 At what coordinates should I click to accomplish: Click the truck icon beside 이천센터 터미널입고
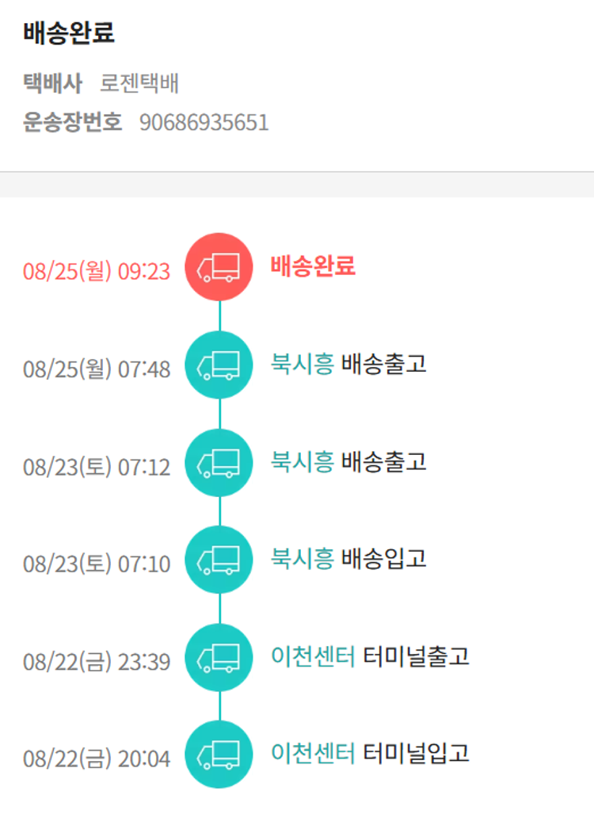coord(219,755)
